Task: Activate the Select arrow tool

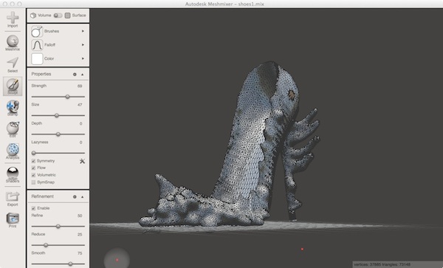Action: click(x=13, y=63)
